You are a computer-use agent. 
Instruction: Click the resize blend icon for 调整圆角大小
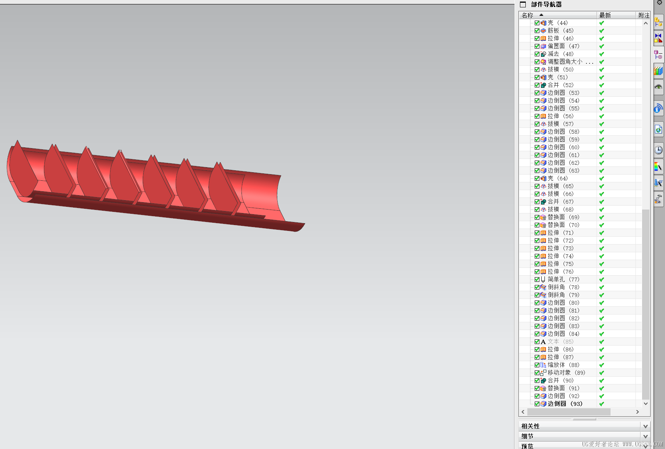point(543,62)
